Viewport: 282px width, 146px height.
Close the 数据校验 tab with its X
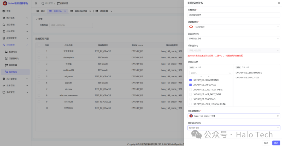(65, 11)
